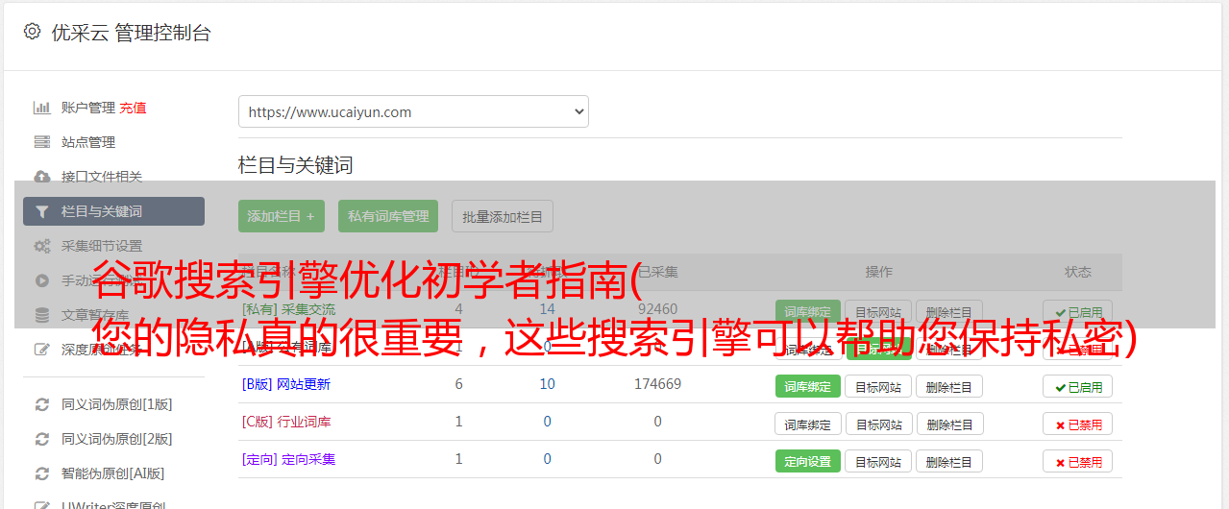Open the site URL dropdown https://www.ucaiyun.com

tap(413, 111)
